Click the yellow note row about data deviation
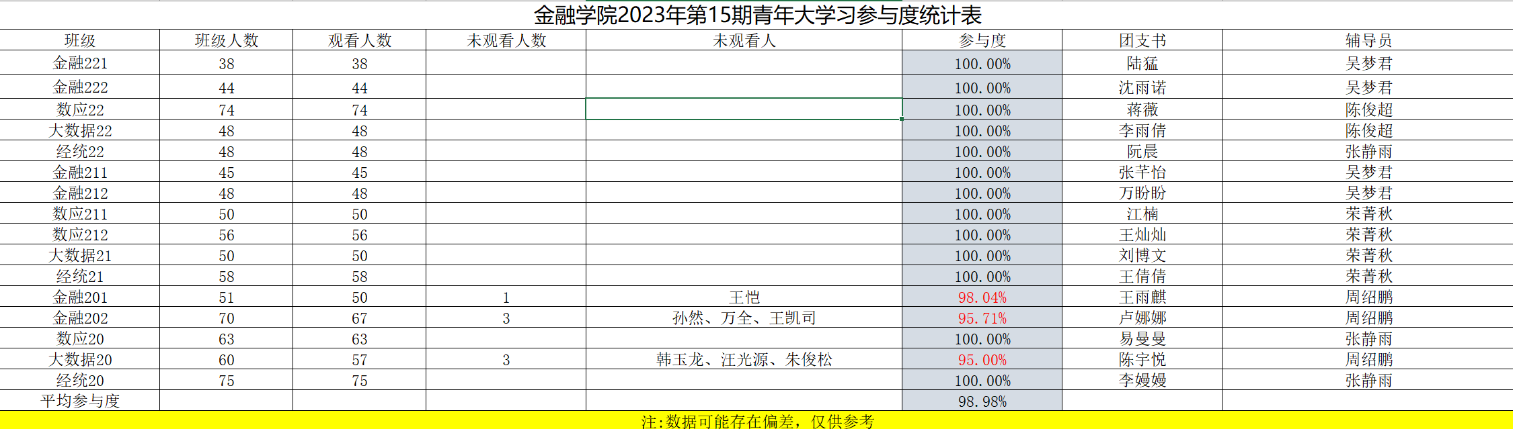This screenshot has height=429, width=1513. (x=757, y=421)
